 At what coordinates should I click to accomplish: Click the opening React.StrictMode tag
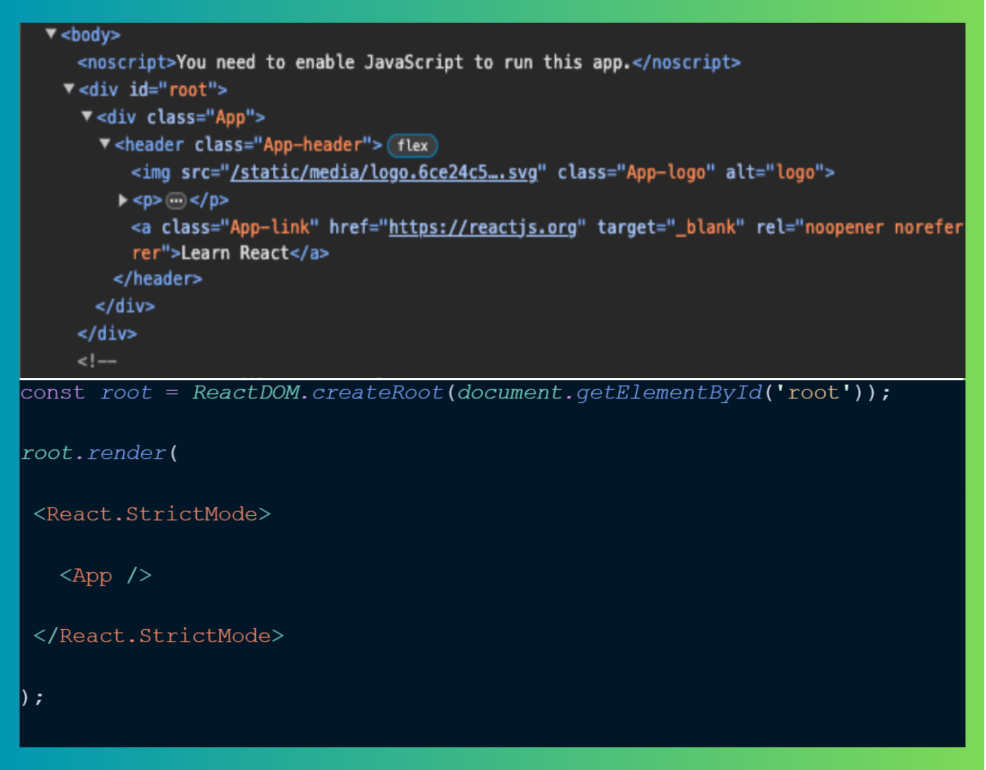[x=152, y=514]
